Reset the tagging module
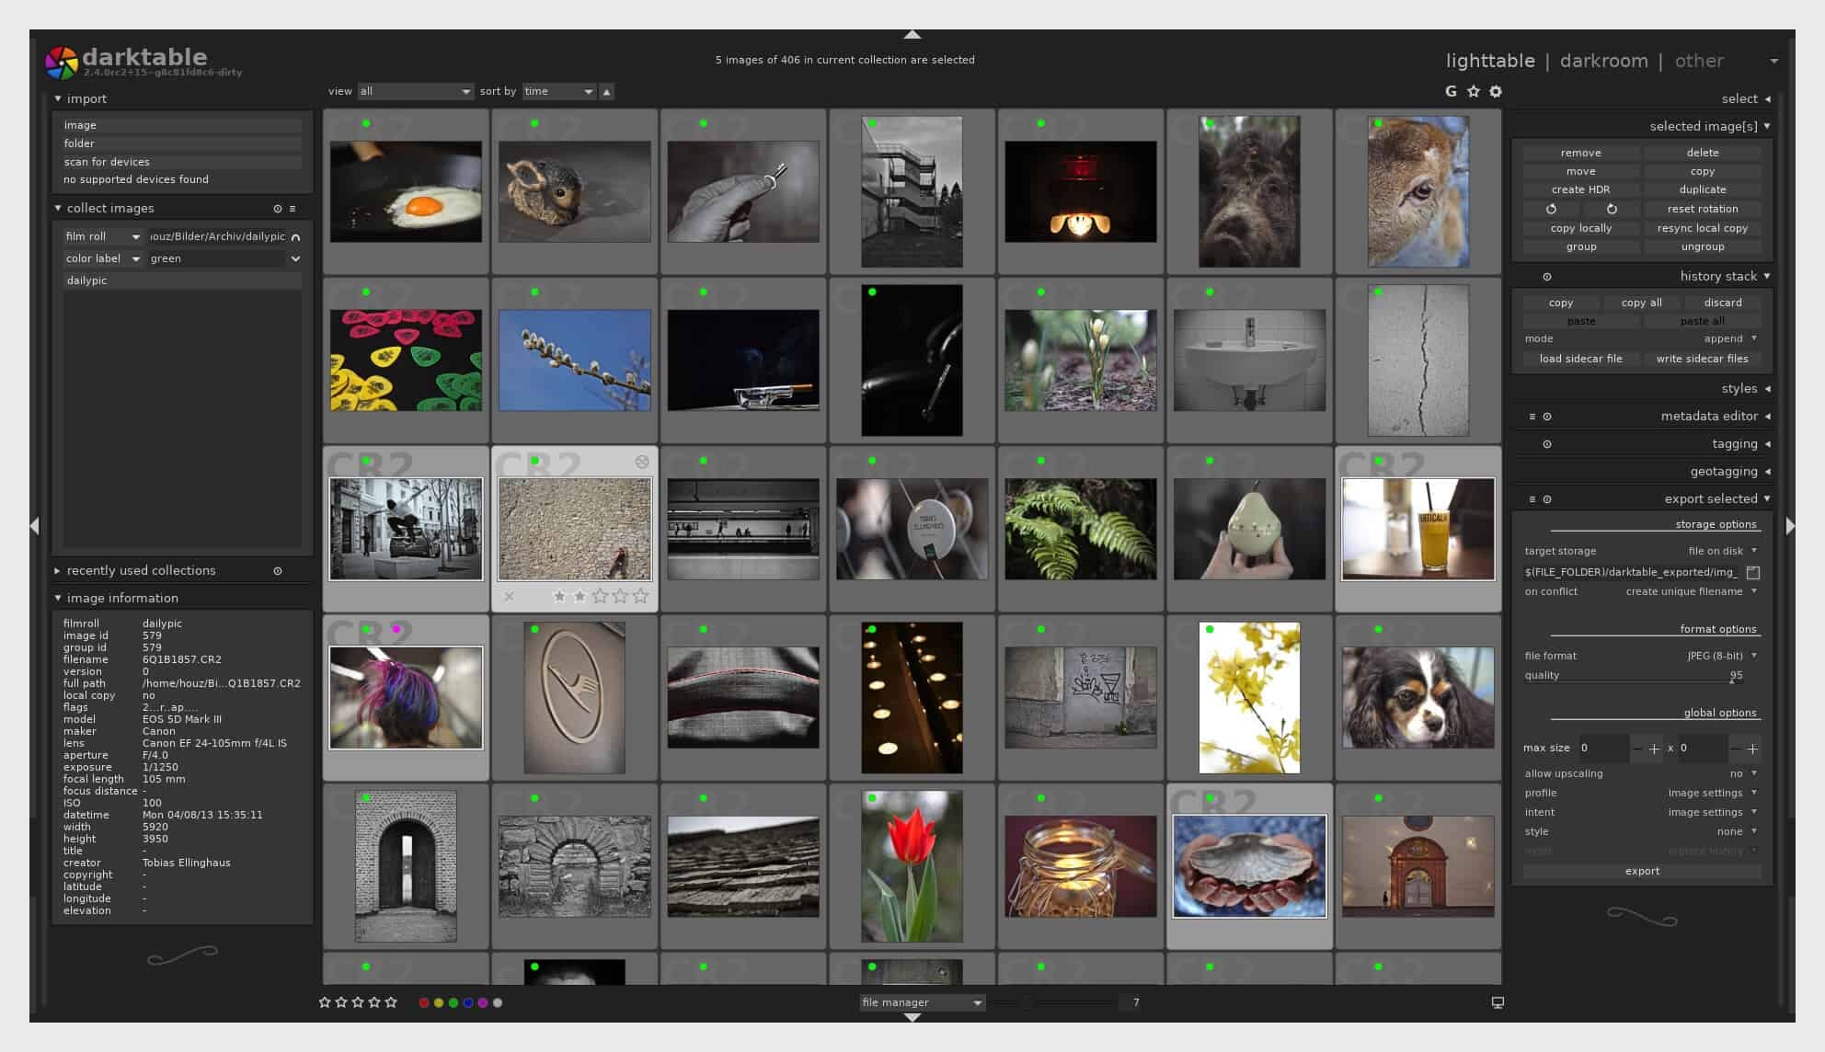 pyautogui.click(x=1547, y=444)
